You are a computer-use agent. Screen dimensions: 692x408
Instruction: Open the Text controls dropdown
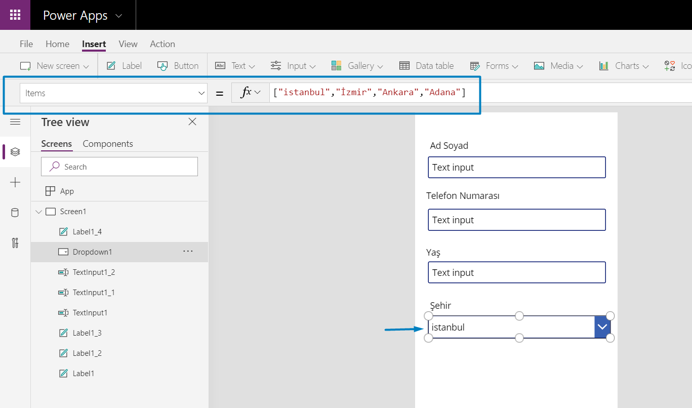pos(235,66)
